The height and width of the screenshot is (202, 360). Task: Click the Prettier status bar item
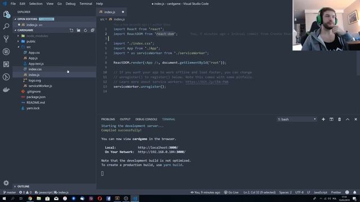(x=336, y=192)
